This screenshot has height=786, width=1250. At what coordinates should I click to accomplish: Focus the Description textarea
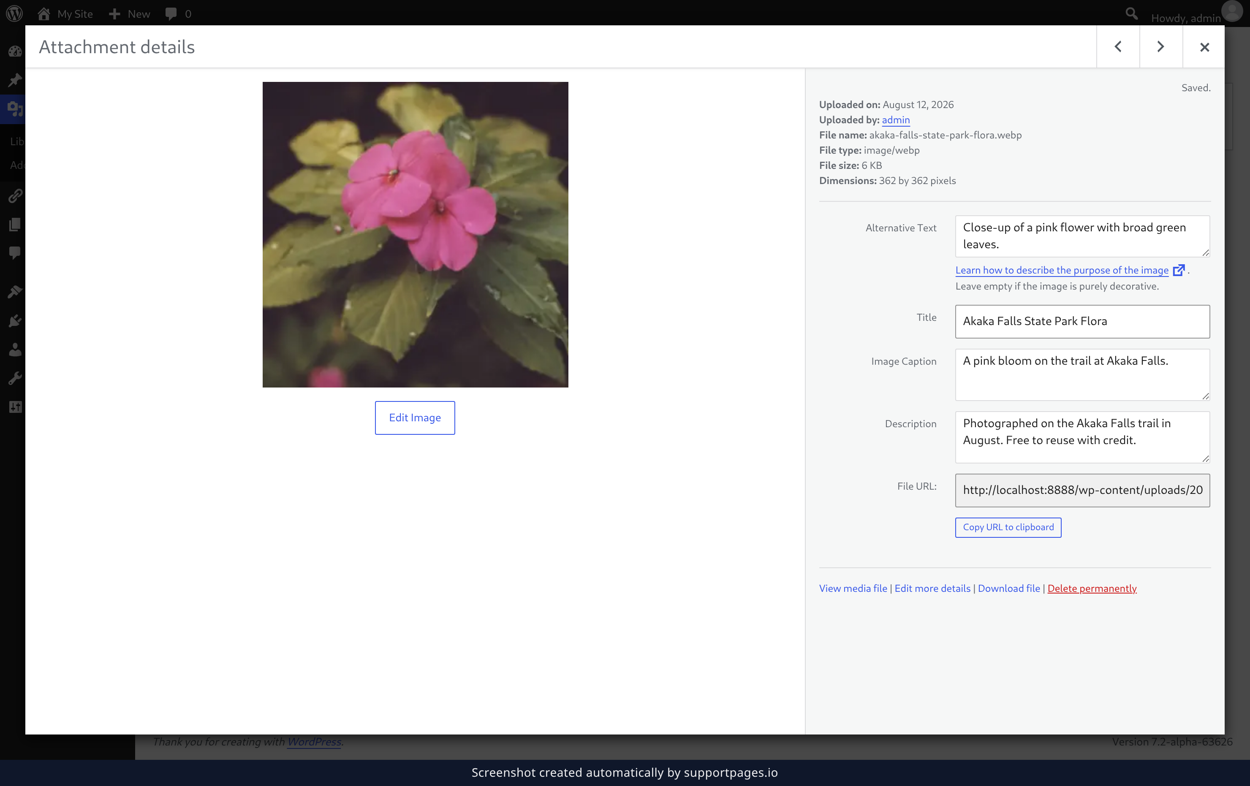[1082, 437]
